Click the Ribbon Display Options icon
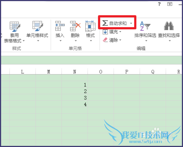 click(170, 4)
